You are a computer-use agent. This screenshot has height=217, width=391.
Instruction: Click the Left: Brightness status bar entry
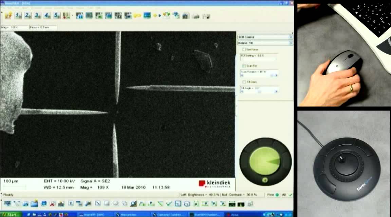tap(200, 195)
